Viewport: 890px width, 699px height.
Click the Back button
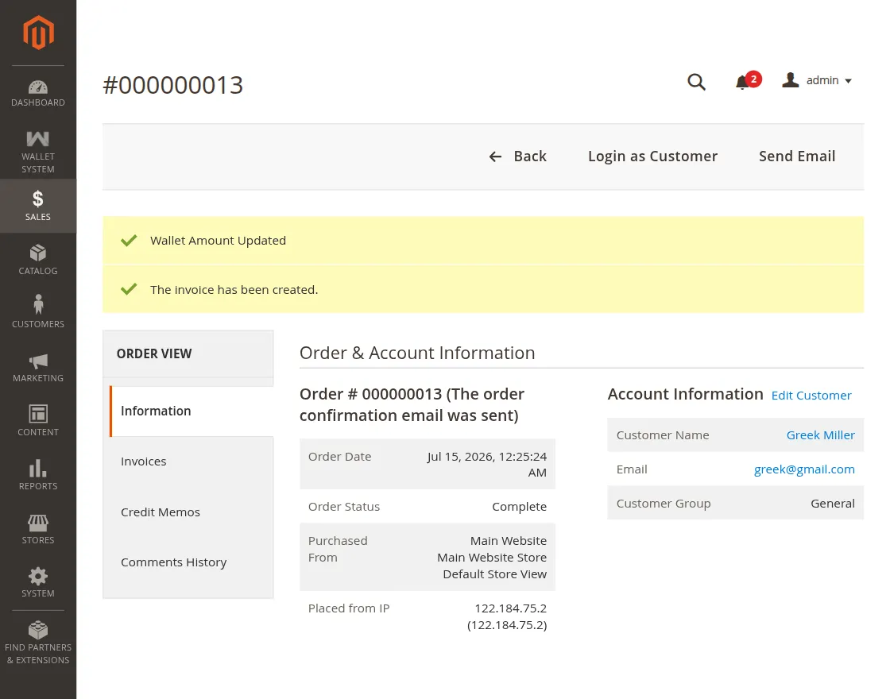[517, 156]
